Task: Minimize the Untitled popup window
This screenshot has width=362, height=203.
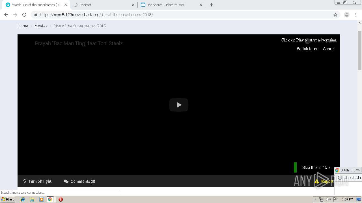Action: coord(358,170)
